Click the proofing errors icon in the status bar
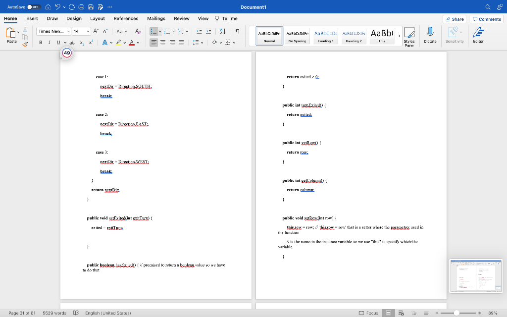The image size is (507, 317). coord(76,313)
